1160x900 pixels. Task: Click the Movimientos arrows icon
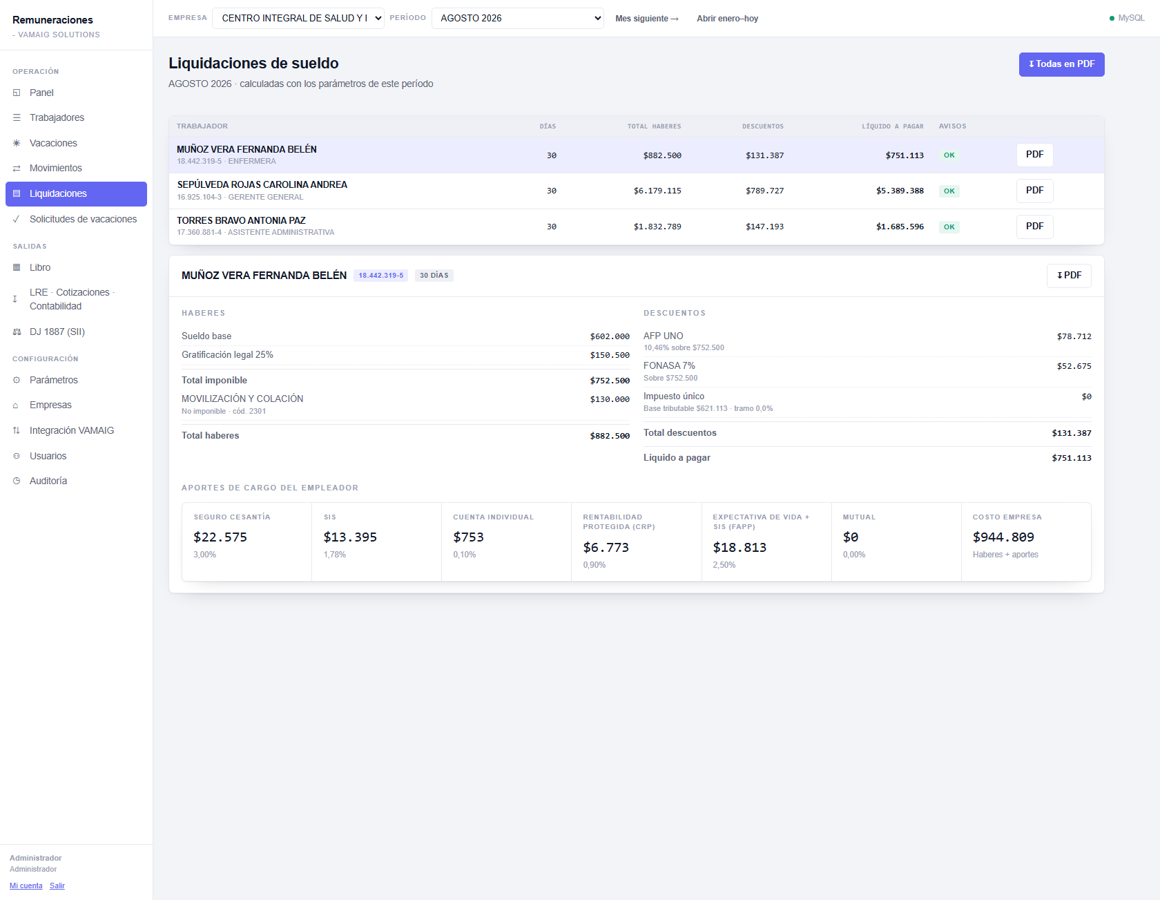point(17,169)
